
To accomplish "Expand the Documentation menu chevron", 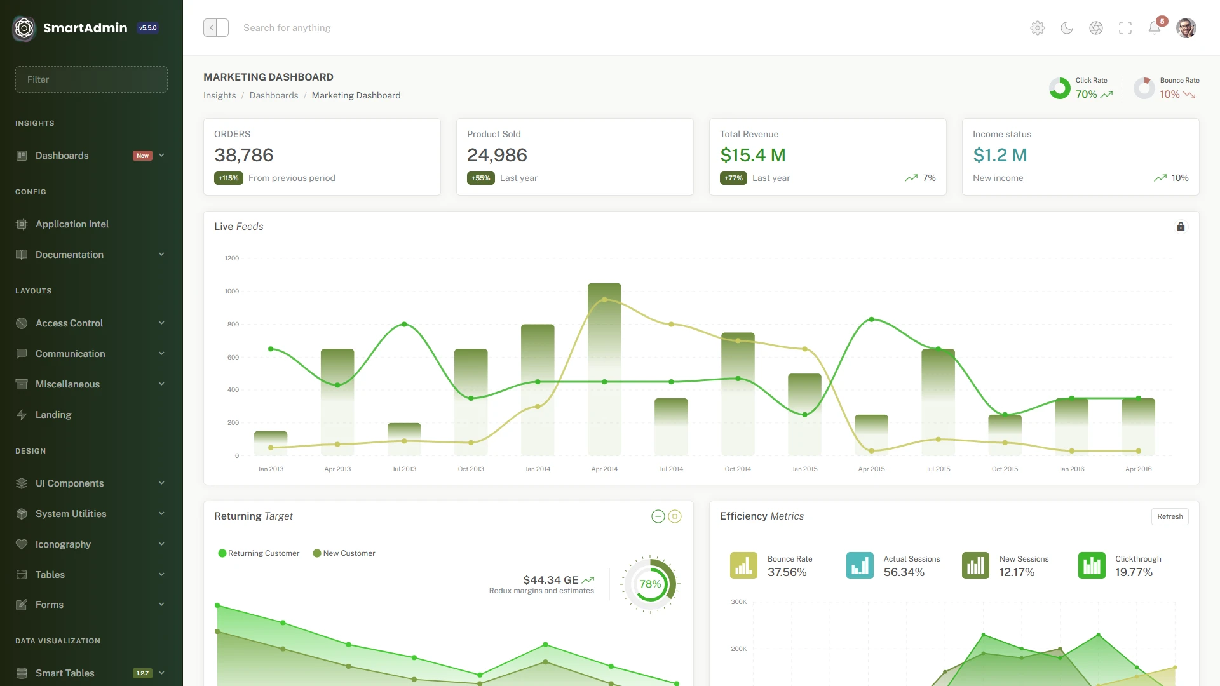I will pyautogui.click(x=161, y=255).
